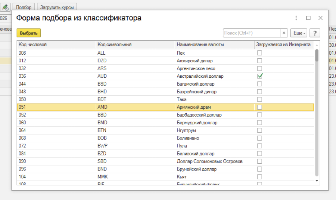The width and height of the screenshot is (336, 200).
Task: Maximize the classifier selection dialog
Action: [x=308, y=18]
